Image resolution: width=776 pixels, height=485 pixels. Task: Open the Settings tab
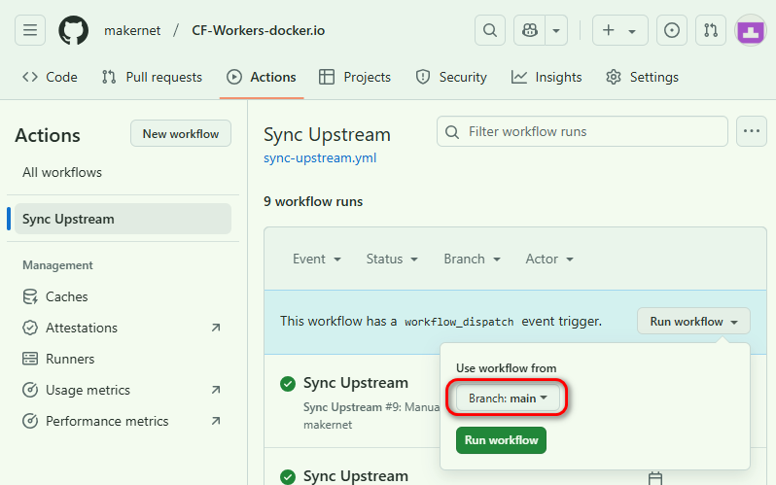click(x=642, y=77)
